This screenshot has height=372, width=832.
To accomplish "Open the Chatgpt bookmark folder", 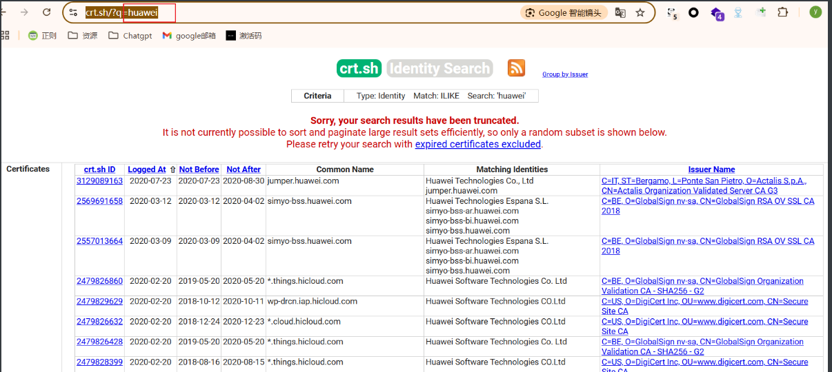I will pos(130,36).
